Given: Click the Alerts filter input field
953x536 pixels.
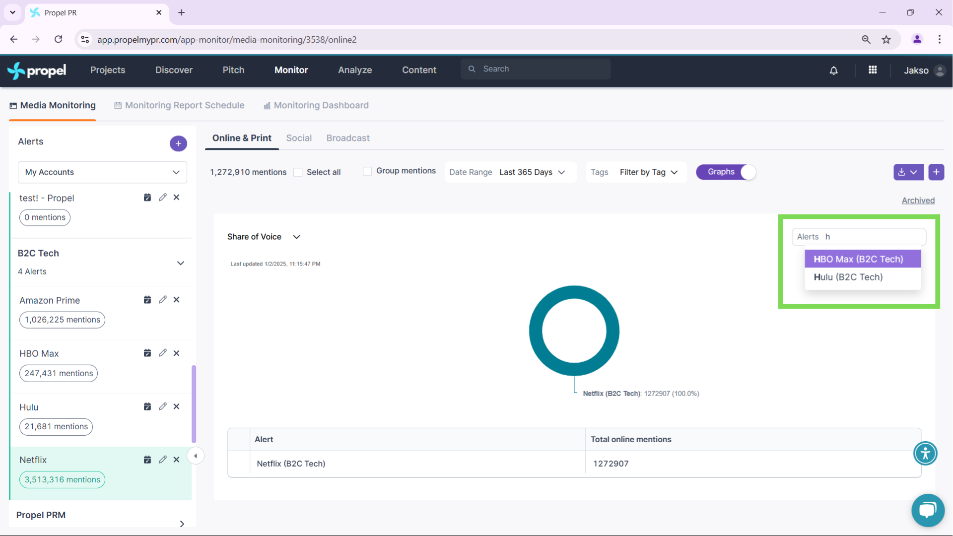Looking at the screenshot, I should 859,237.
